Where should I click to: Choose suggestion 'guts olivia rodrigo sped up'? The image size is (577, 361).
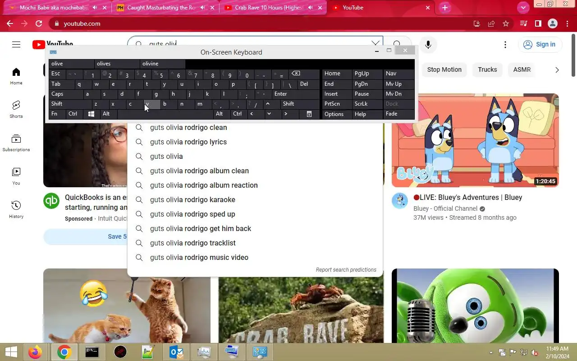coord(255,214)
